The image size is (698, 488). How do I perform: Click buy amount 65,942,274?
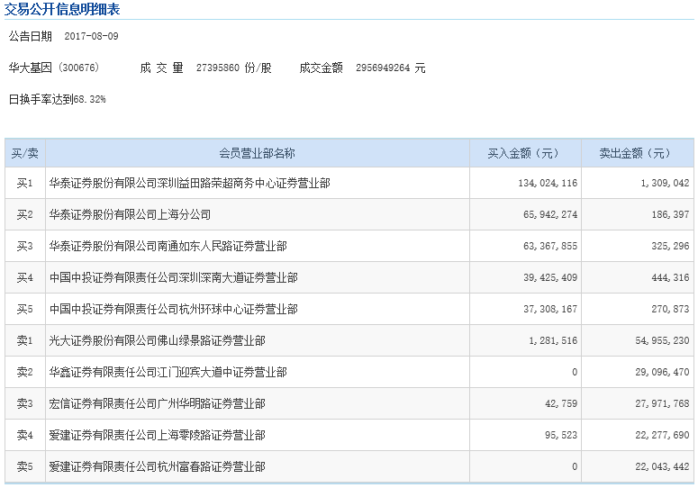point(550,214)
